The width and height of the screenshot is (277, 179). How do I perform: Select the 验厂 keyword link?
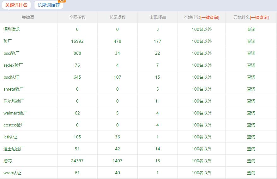pos(8,42)
